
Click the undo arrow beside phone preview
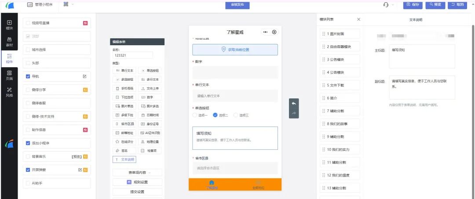click(x=293, y=103)
